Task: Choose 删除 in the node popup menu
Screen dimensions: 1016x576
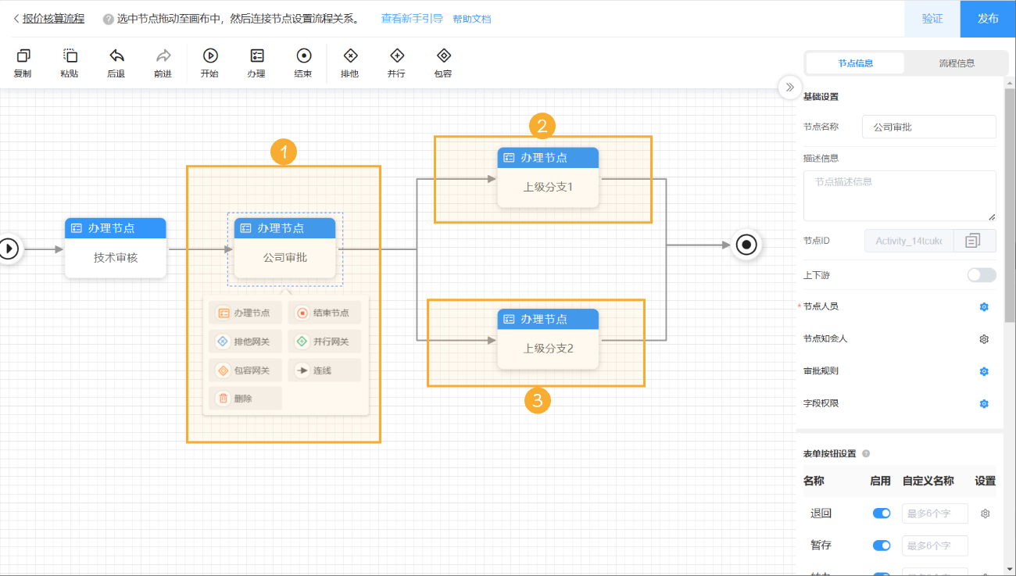Action: [x=244, y=399]
